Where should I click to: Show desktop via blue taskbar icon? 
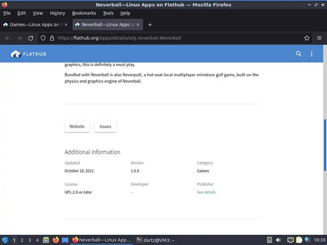(x=65, y=240)
